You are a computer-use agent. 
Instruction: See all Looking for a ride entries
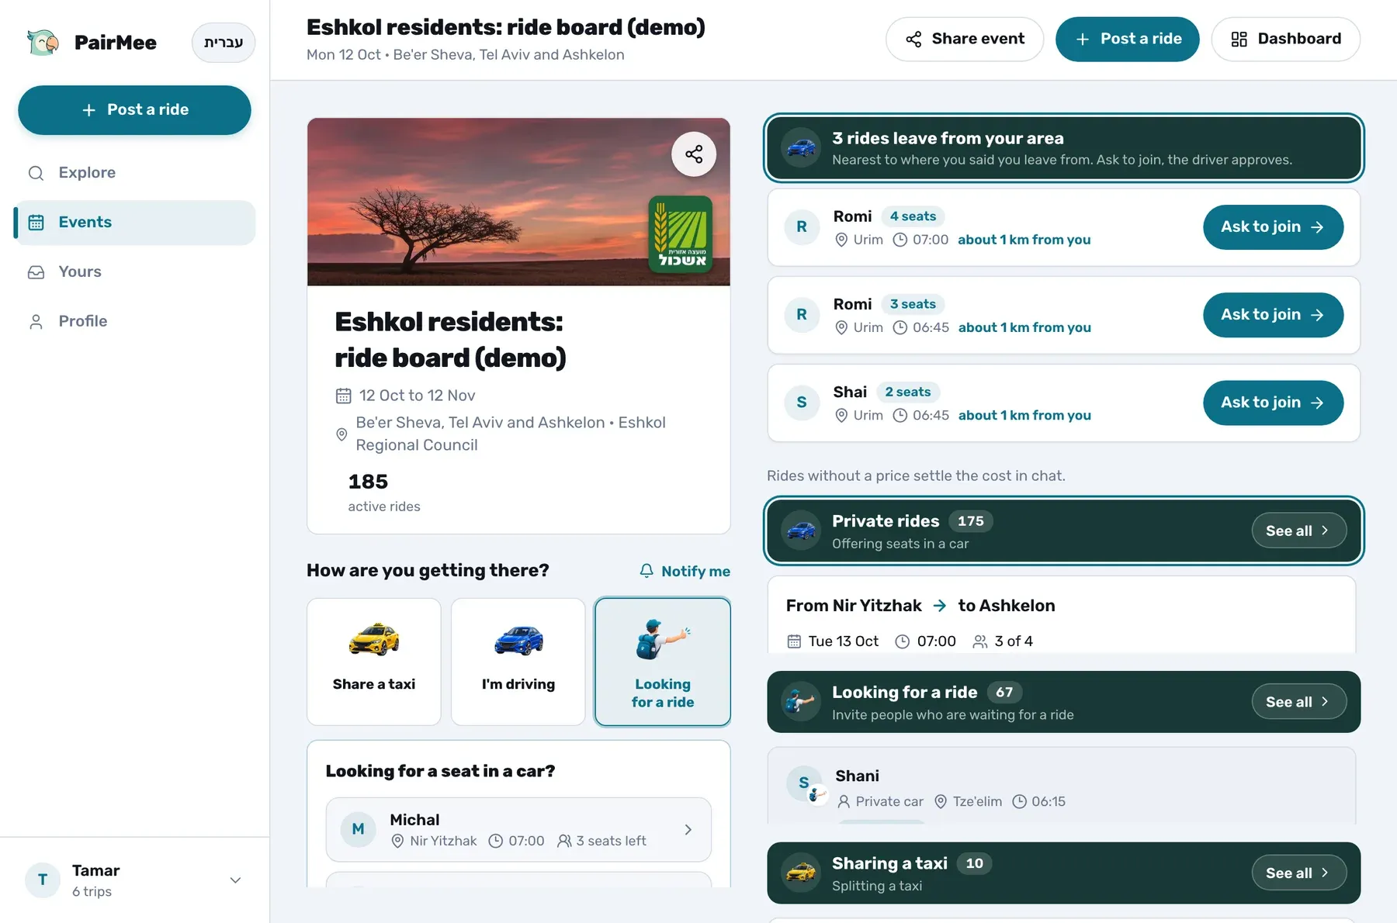pyautogui.click(x=1298, y=702)
